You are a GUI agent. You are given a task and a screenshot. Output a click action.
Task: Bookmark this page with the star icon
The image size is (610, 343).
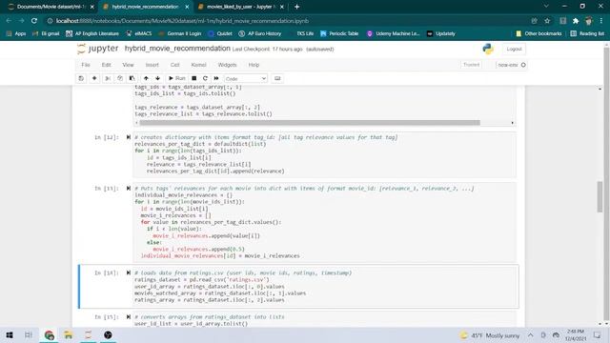coord(547,21)
